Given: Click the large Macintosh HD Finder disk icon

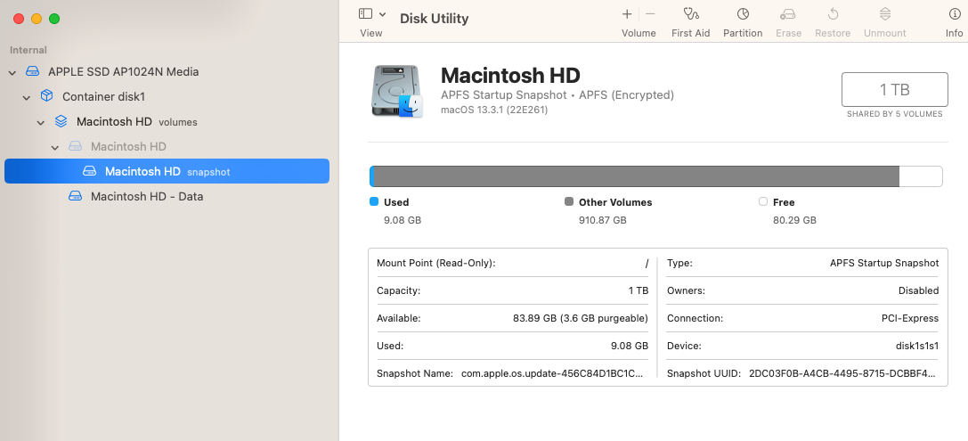Looking at the screenshot, I should click(x=397, y=92).
